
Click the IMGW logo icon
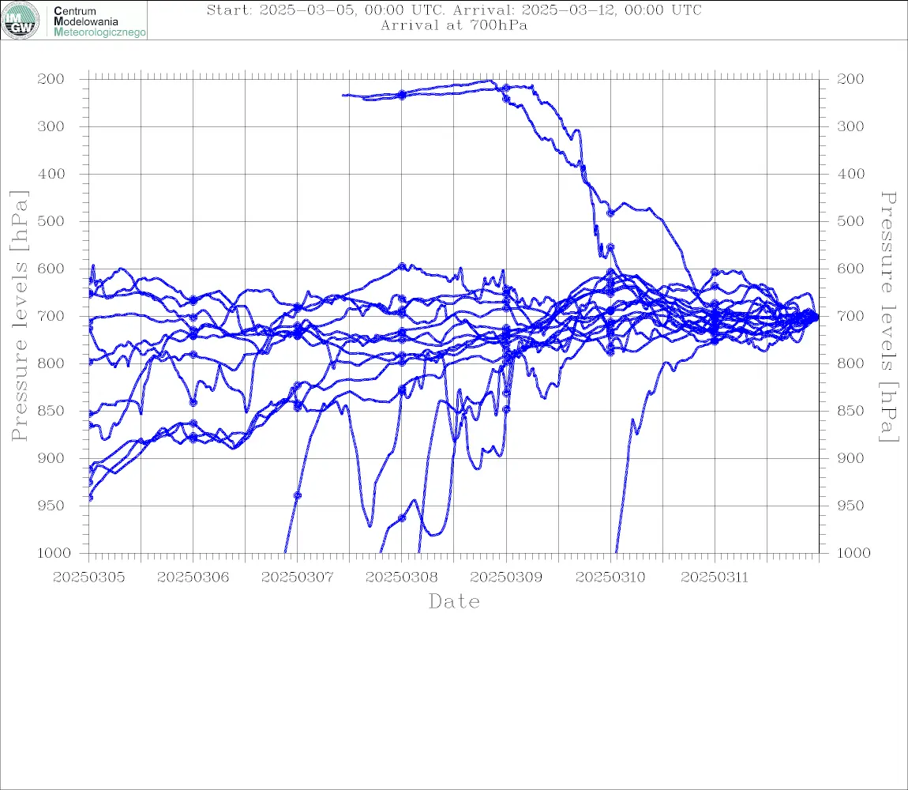(x=21, y=21)
